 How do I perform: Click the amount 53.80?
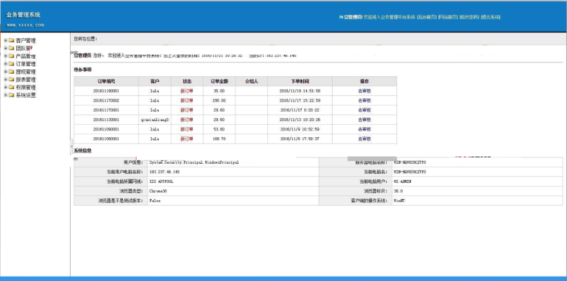pyautogui.click(x=219, y=129)
